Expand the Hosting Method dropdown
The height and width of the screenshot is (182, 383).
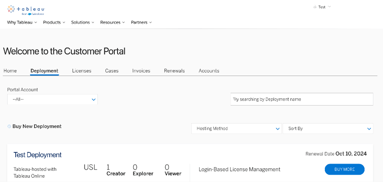click(236, 129)
